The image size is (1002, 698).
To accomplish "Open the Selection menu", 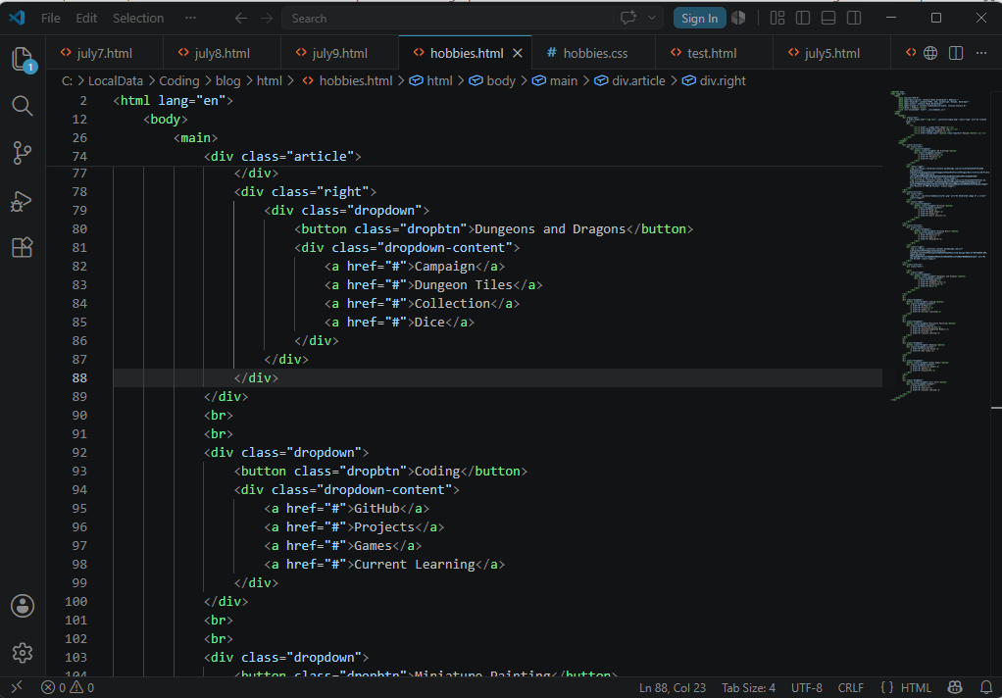I will [138, 18].
